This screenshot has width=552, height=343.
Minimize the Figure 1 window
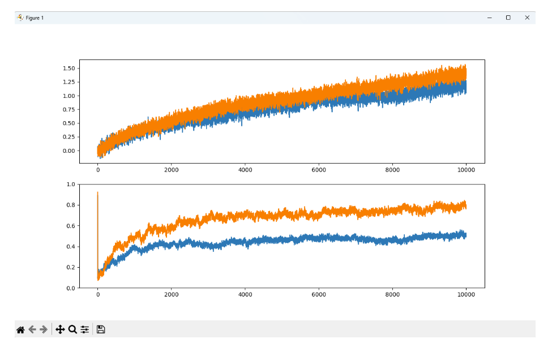pos(489,18)
